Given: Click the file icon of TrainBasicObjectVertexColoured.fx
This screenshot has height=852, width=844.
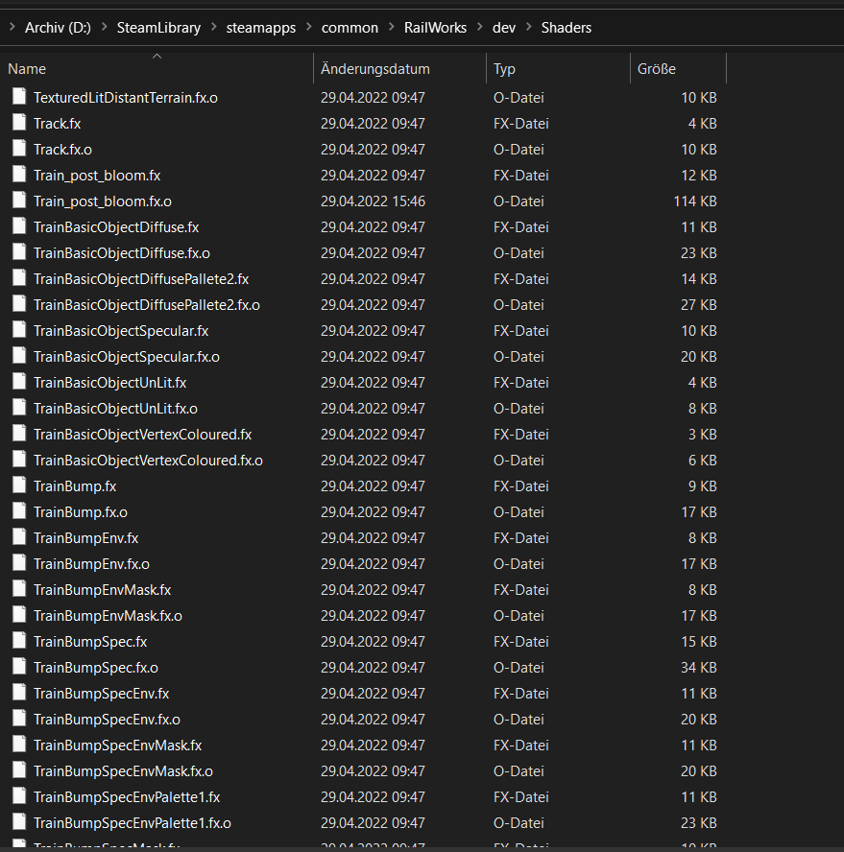Looking at the screenshot, I should [x=19, y=434].
